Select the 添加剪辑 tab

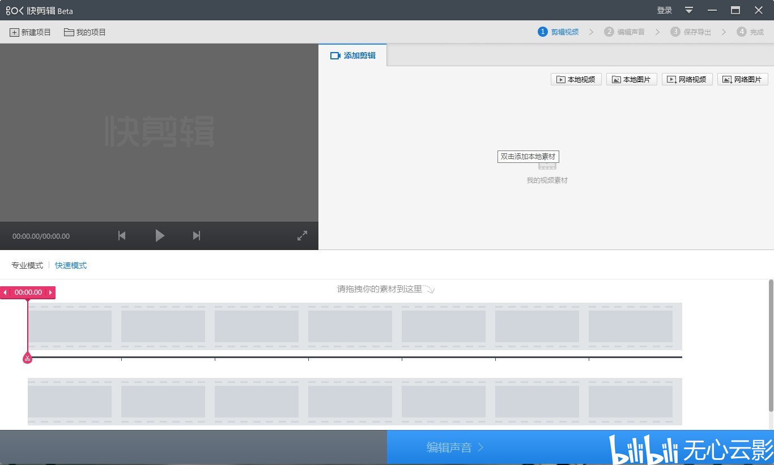(x=352, y=55)
